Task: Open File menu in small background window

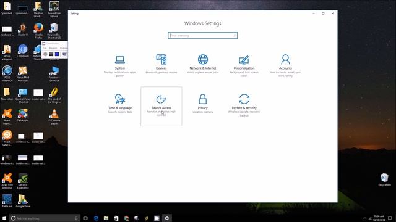Action: pyautogui.click(x=45, y=48)
